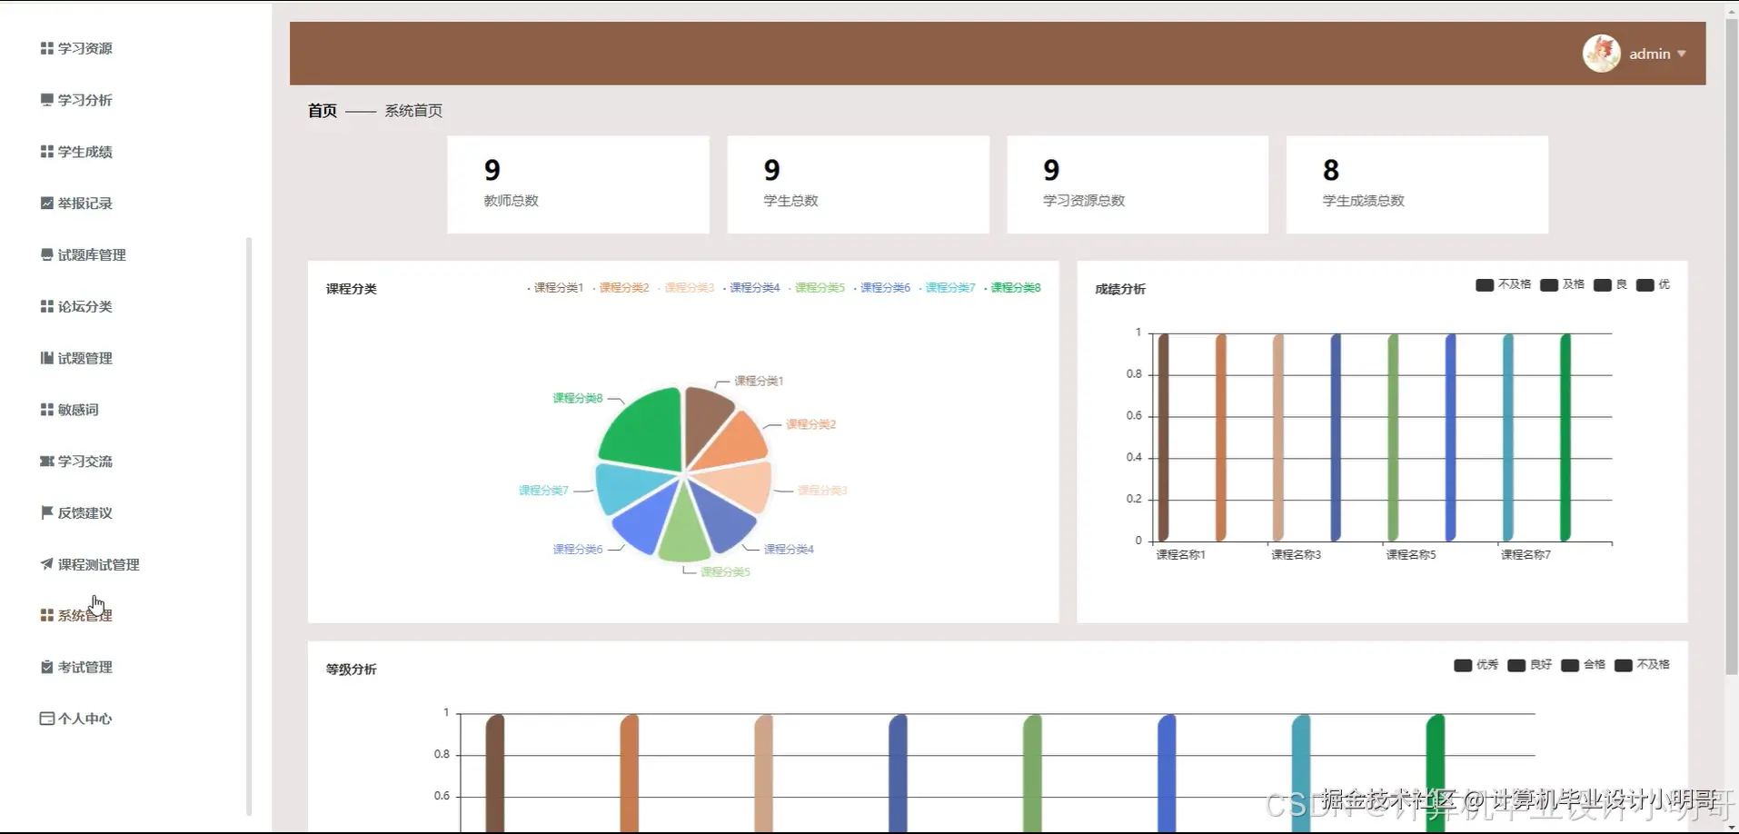Image resolution: width=1739 pixels, height=834 pixels.
Task: Click the 等级分析 chart title
Action: pyautogui.click(x=352, y=670)
